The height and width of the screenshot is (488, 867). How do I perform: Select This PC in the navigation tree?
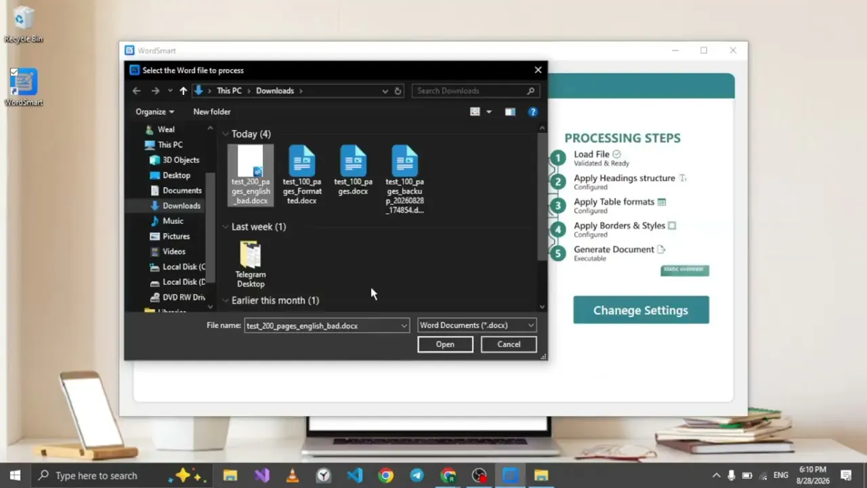click(170, 145)
